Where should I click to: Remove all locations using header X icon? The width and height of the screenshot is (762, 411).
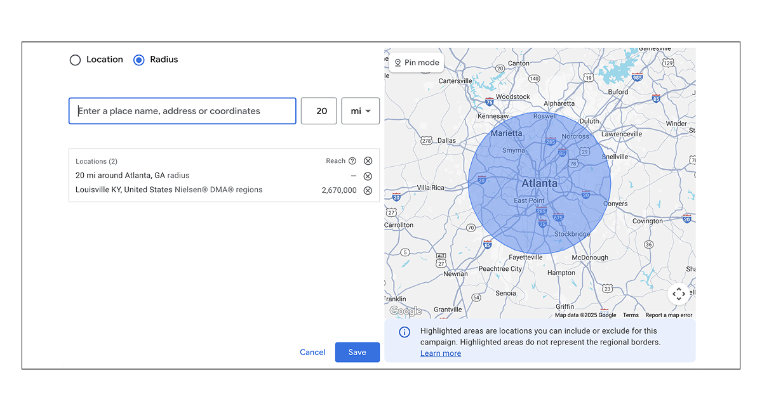368,161
